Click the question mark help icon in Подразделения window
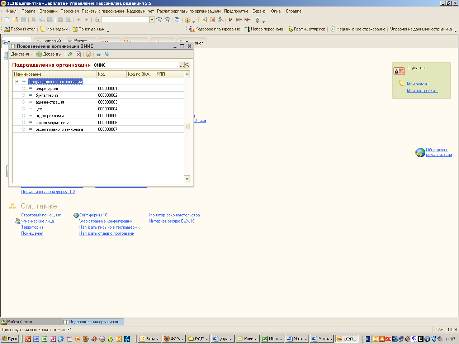This screenshot has width=459, height=344. coord(89,54)
